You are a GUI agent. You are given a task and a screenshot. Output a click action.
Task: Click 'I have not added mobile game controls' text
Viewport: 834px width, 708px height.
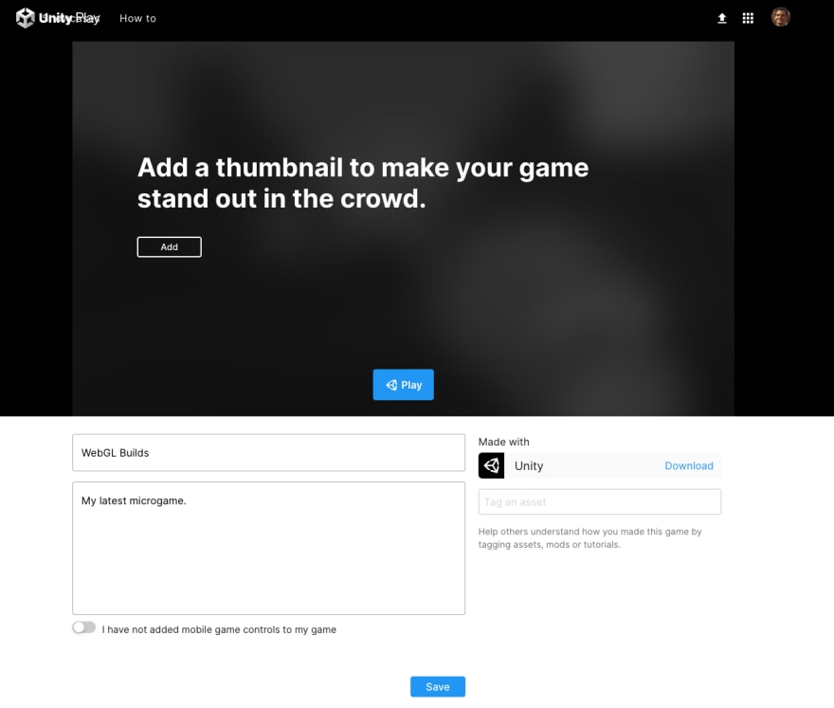pyautogui.click(x=219, y=629)
